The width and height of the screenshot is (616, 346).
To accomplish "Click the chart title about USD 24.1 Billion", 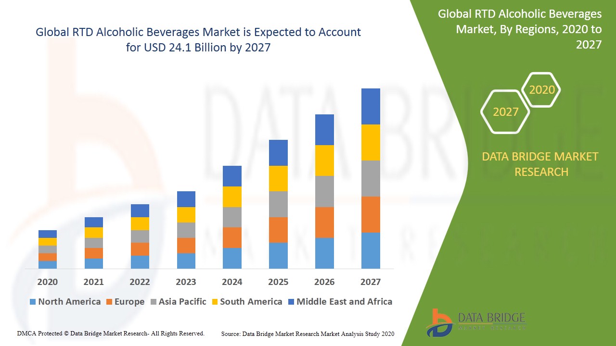I will [198, 39].
